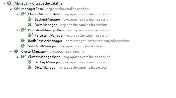Collapse ClusterManagerBase under ManagerBase

pyautogui.click(x=17, y=14)
